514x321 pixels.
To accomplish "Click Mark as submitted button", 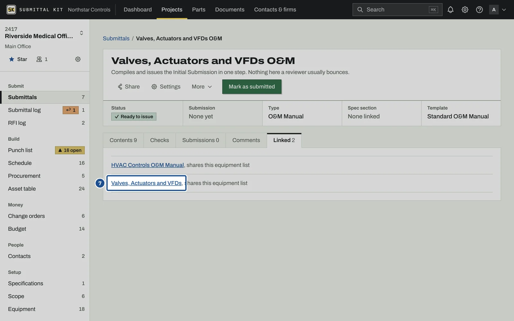I will click(252, 87).
